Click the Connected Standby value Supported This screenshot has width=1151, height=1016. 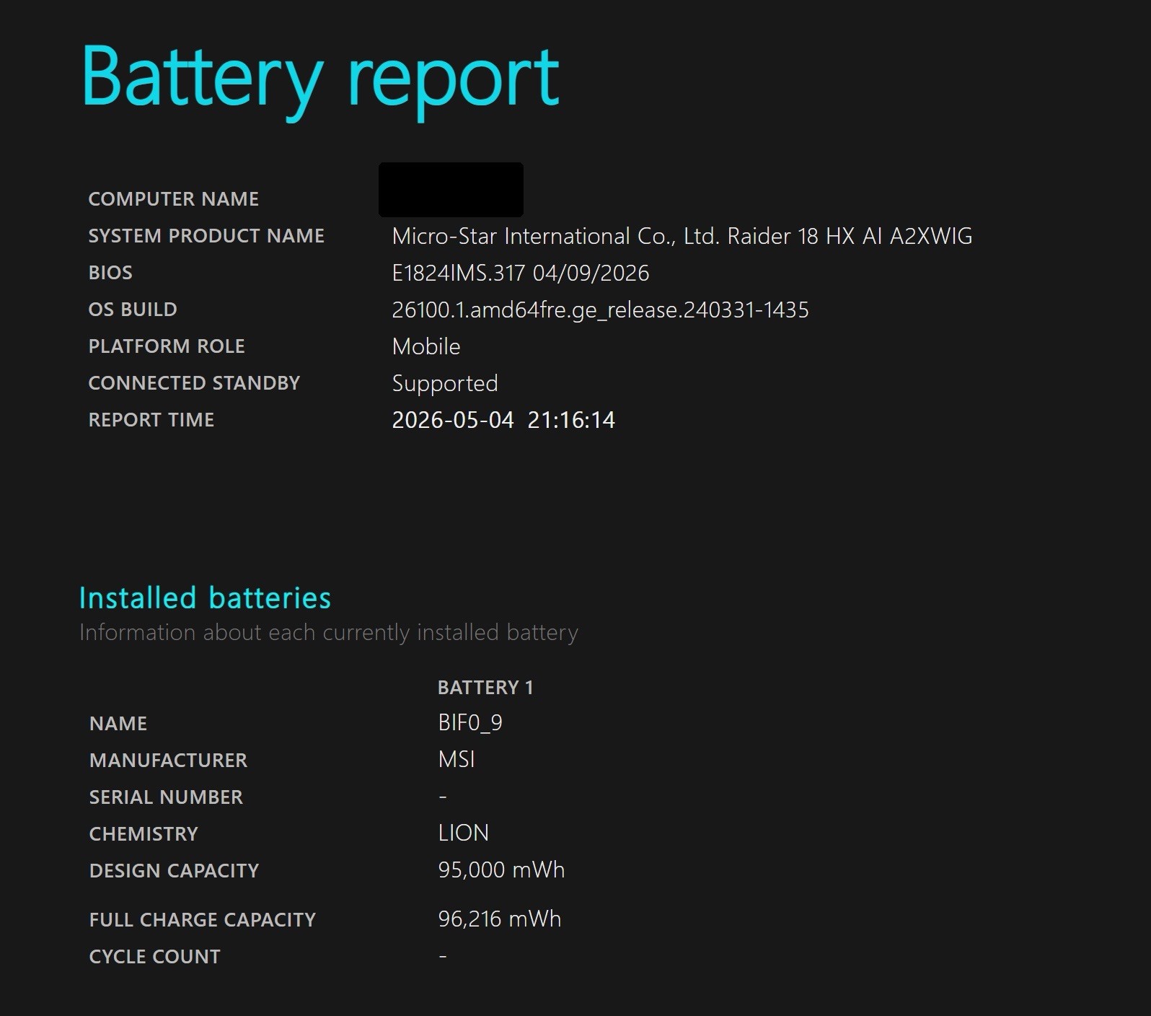tap(445, 384)
